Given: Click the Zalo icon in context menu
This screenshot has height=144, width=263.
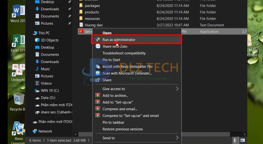Looking at the screenshot, I should click(x=98, y=46).
